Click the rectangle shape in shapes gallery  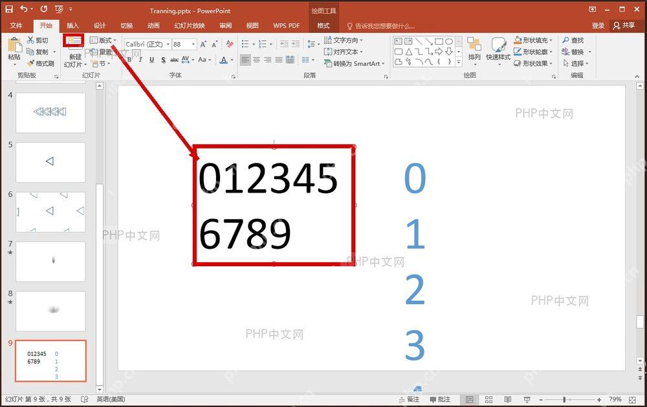[439, 41]
